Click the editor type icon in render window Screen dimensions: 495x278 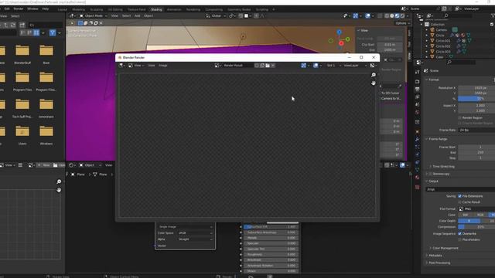click(121, 66)
